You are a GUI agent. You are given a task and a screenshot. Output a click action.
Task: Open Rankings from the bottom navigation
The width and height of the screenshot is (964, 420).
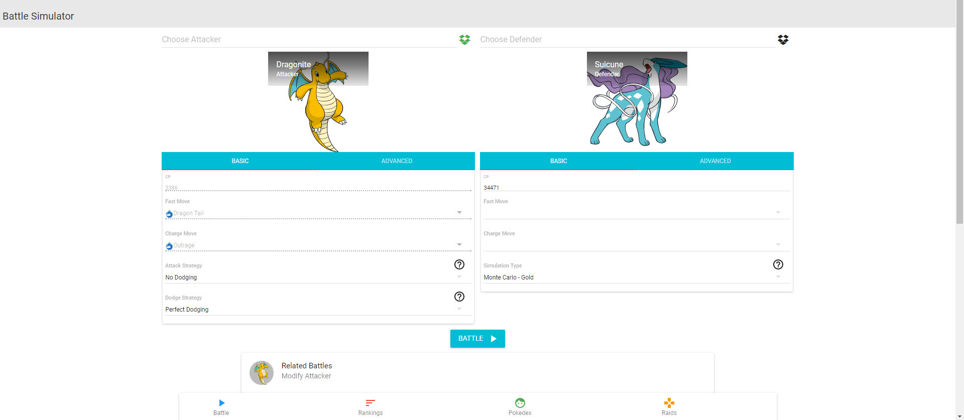370,407
